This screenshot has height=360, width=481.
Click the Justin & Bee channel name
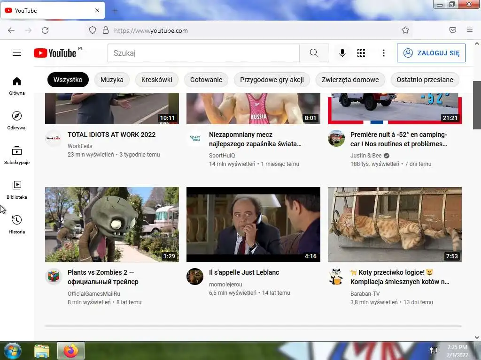[x=366, y=156]
